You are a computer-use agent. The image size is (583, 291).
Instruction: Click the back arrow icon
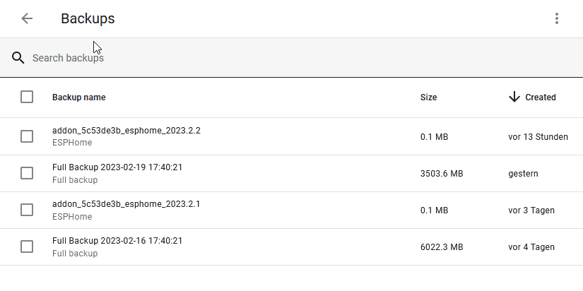tap(27, 19)
